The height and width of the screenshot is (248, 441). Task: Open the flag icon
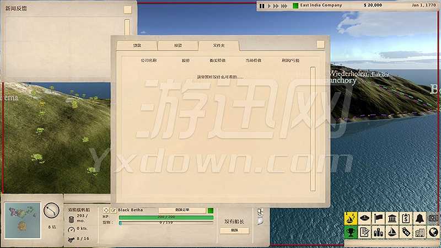coord(378,218)
